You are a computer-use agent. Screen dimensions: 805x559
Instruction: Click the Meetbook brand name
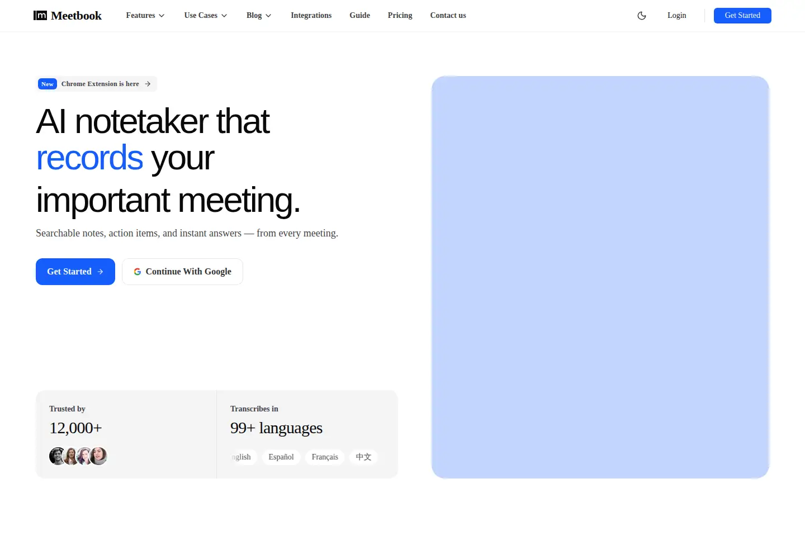pyautogui.click(x=77, y=16)
